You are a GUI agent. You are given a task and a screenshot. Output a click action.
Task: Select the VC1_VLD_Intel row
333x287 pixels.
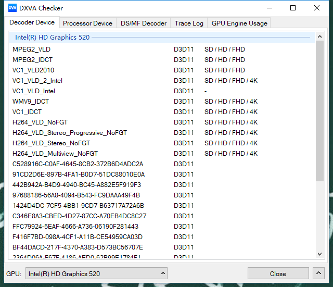[x=162, y=91]
